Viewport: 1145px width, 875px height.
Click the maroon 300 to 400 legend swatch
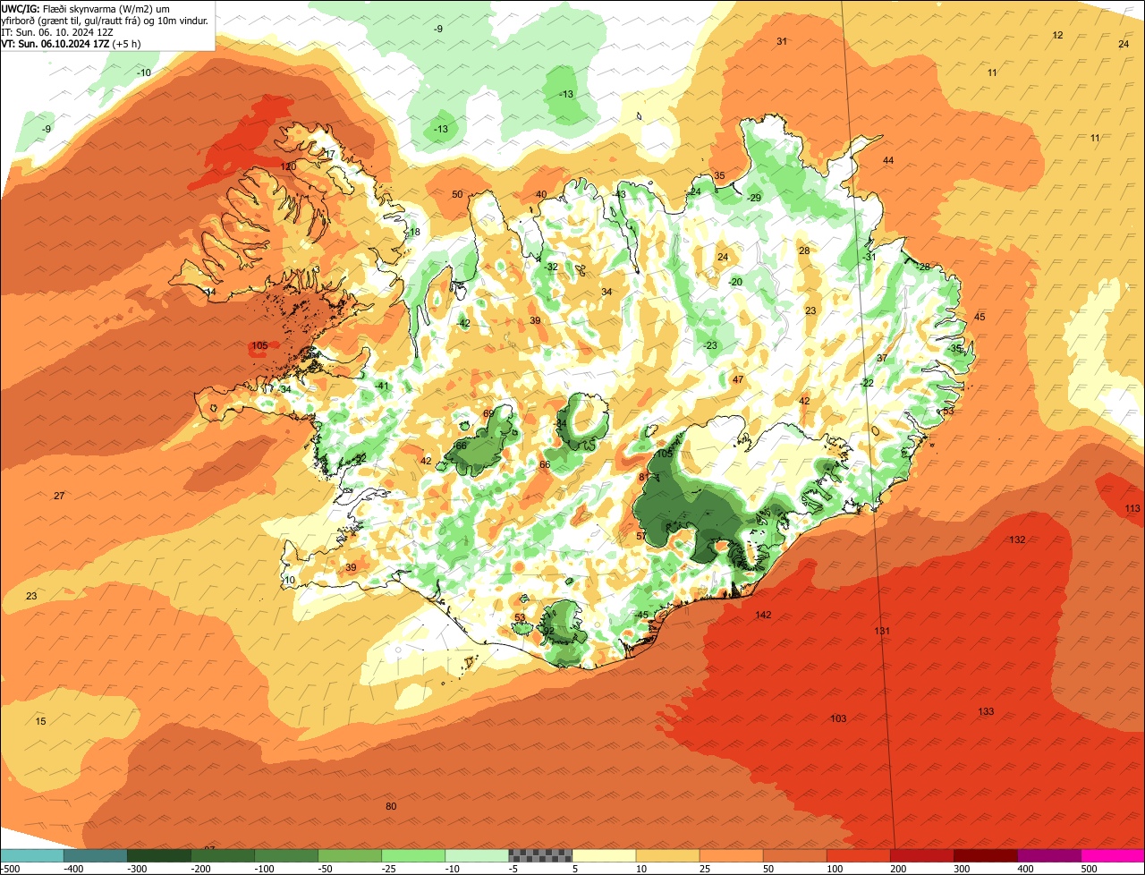[985, 855]
